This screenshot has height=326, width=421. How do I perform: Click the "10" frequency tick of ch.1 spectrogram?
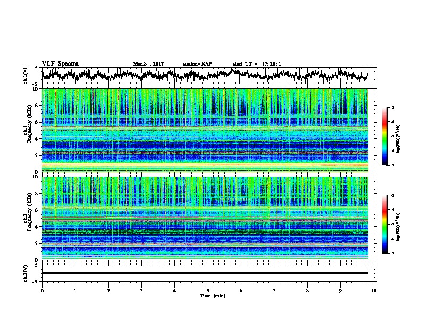pyautogui.click(x=36, y=89)
